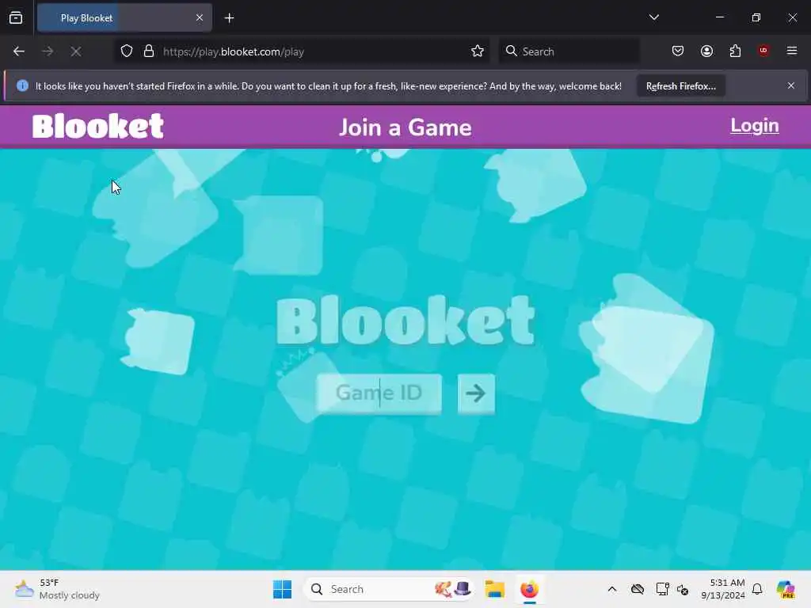Screen dimensions: 811x608
Task: Open File Explorer from taskbar
Action: click(494, 589)
